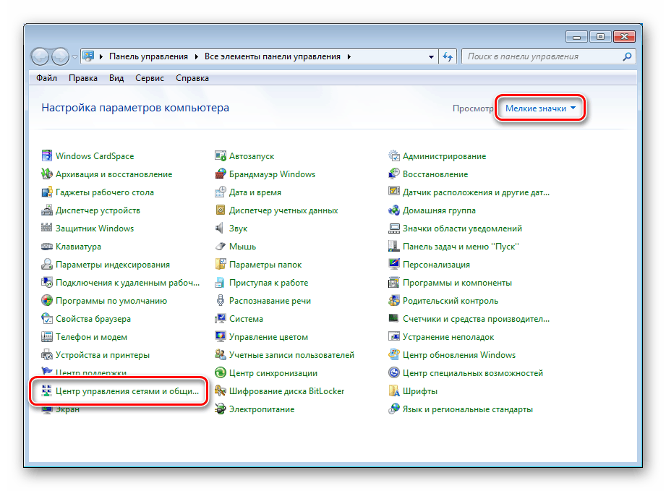Click the Панель управления breadcrumb segment

[148, 56]
